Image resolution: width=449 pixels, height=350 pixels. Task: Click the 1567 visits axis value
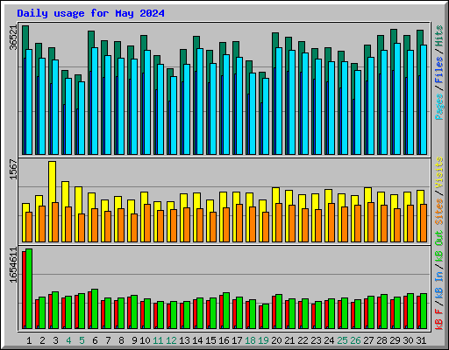pyautogui.click(x=13, y=169)
